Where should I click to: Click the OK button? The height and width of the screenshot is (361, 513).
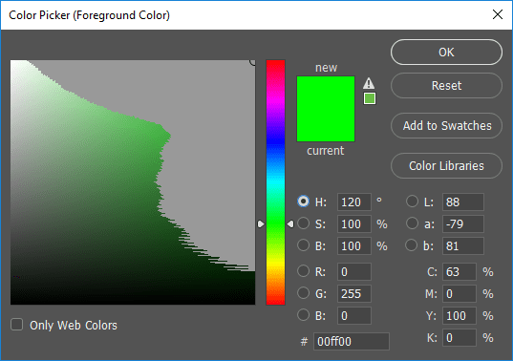pyautogui.click(x=446, y=53)
